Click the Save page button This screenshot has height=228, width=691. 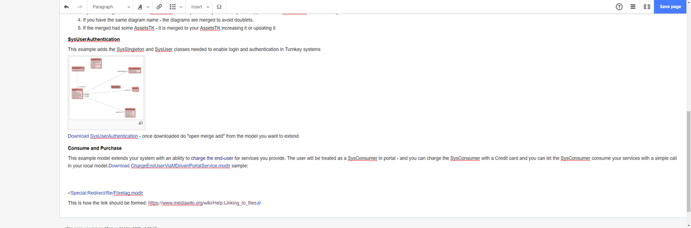pyautogui.click(x=670, y=7)
